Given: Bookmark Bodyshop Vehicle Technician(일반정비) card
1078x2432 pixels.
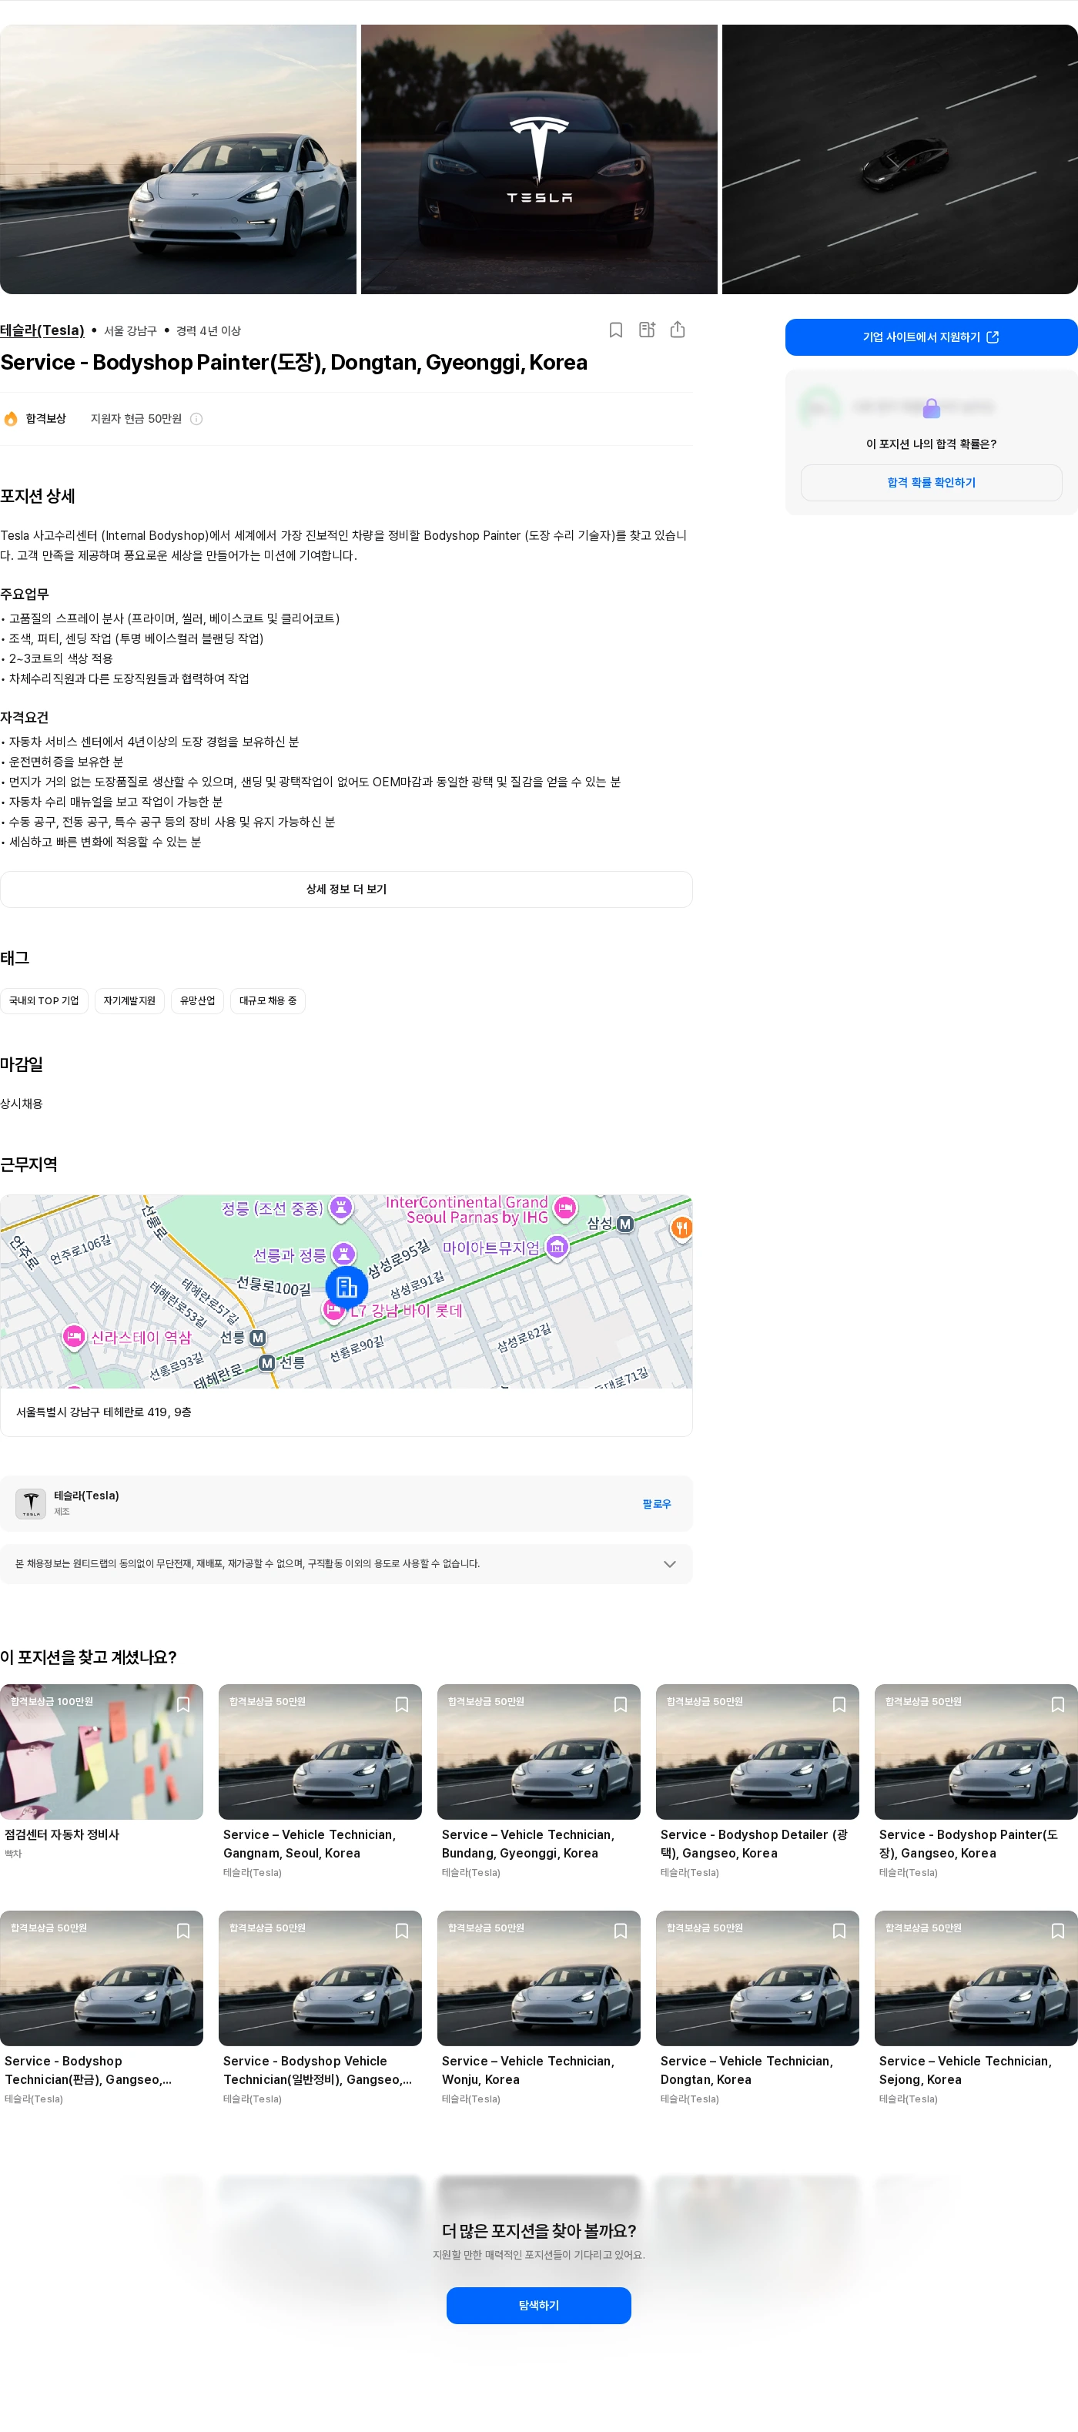Looking at the screenshot, I should pos(402,1931).
